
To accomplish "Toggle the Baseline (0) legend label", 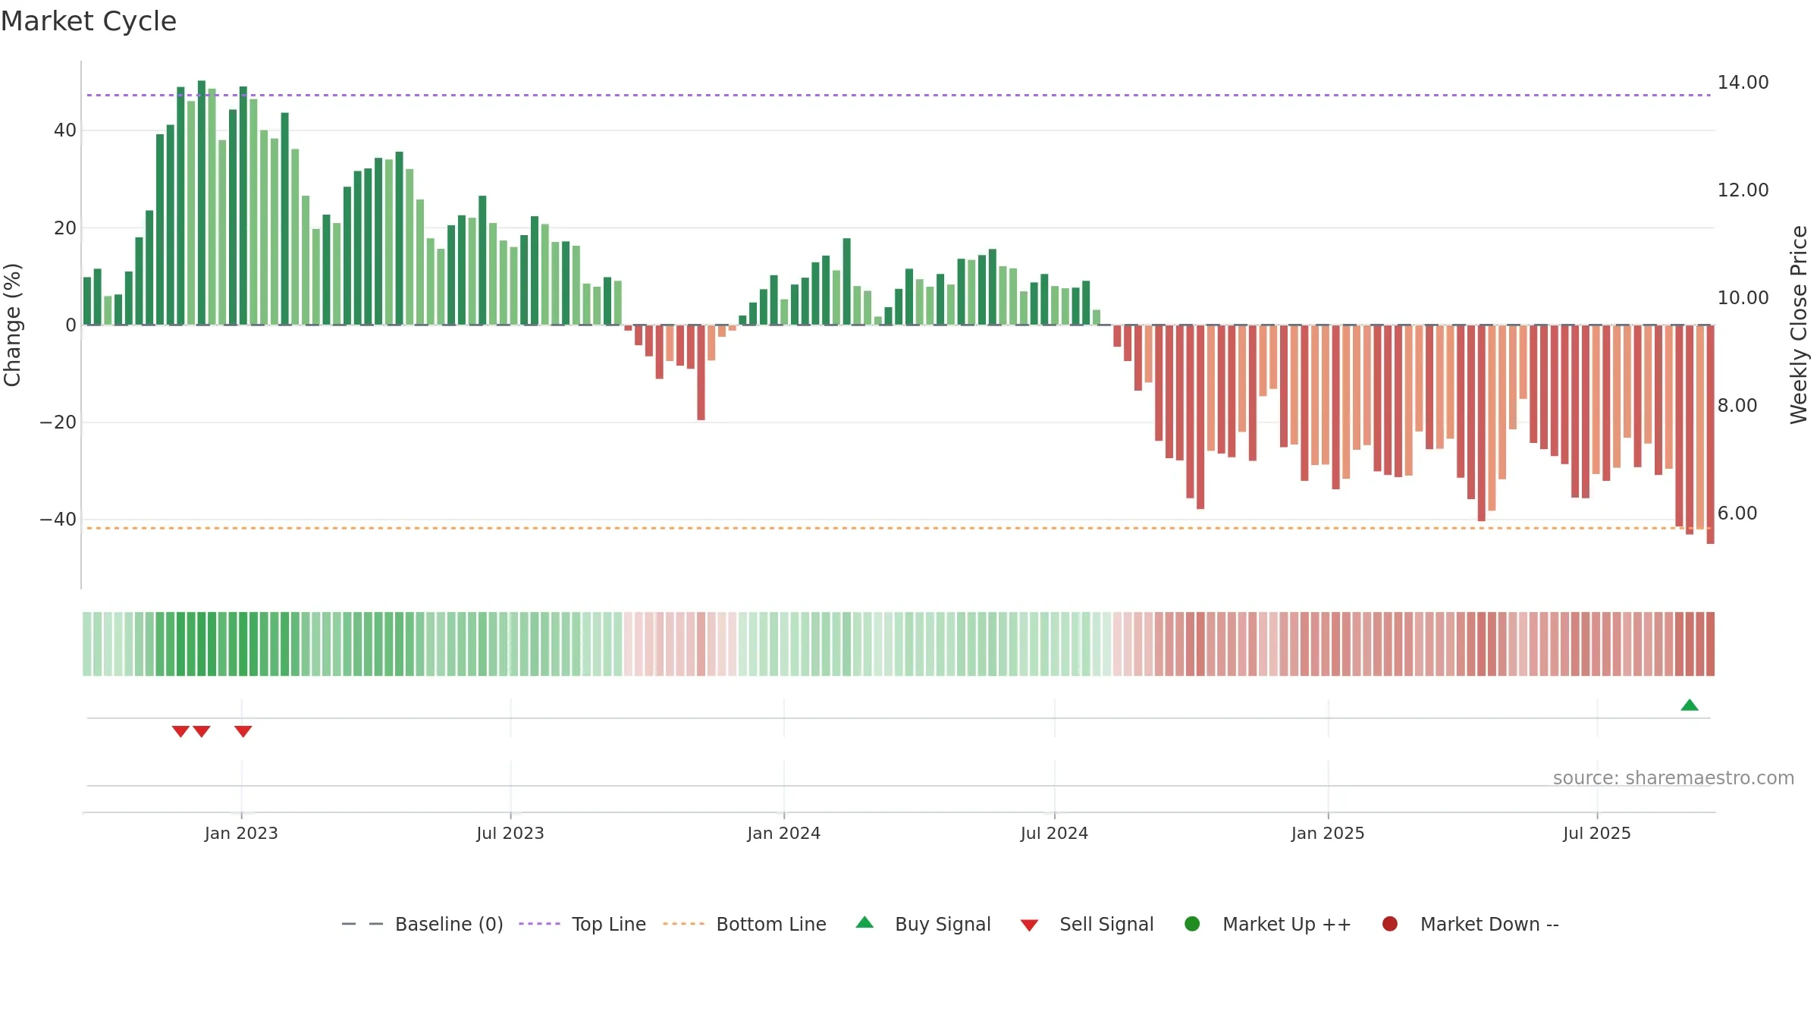I will [449, 925].
